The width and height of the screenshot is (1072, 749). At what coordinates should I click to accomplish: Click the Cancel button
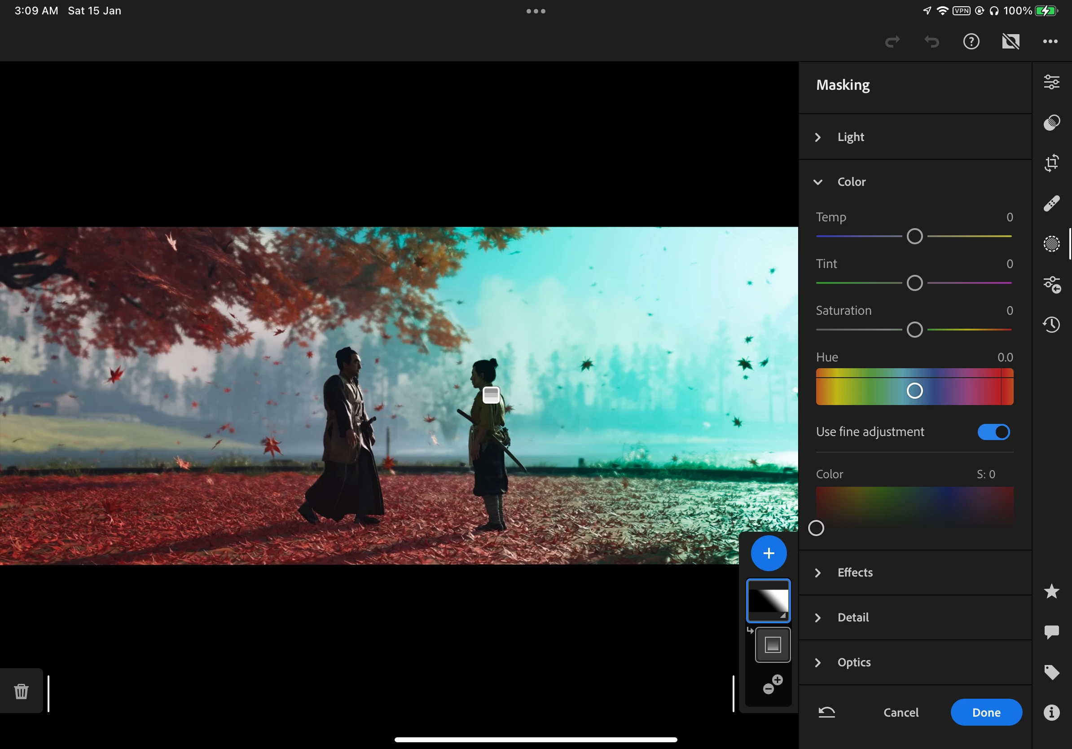pyautogui.click(x=901, y=712)
